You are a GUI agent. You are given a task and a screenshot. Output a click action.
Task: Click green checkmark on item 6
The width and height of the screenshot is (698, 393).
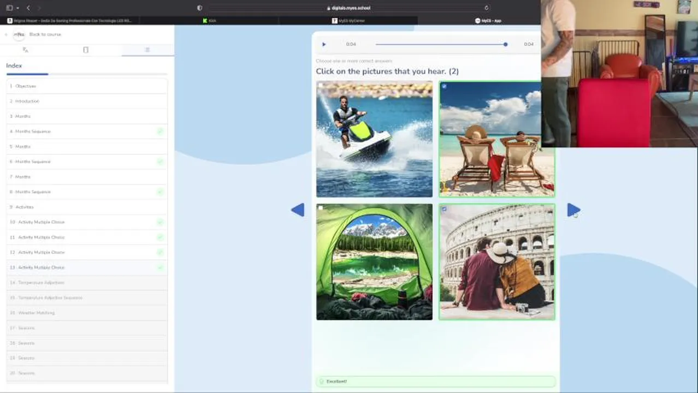(x=160, y=162)
